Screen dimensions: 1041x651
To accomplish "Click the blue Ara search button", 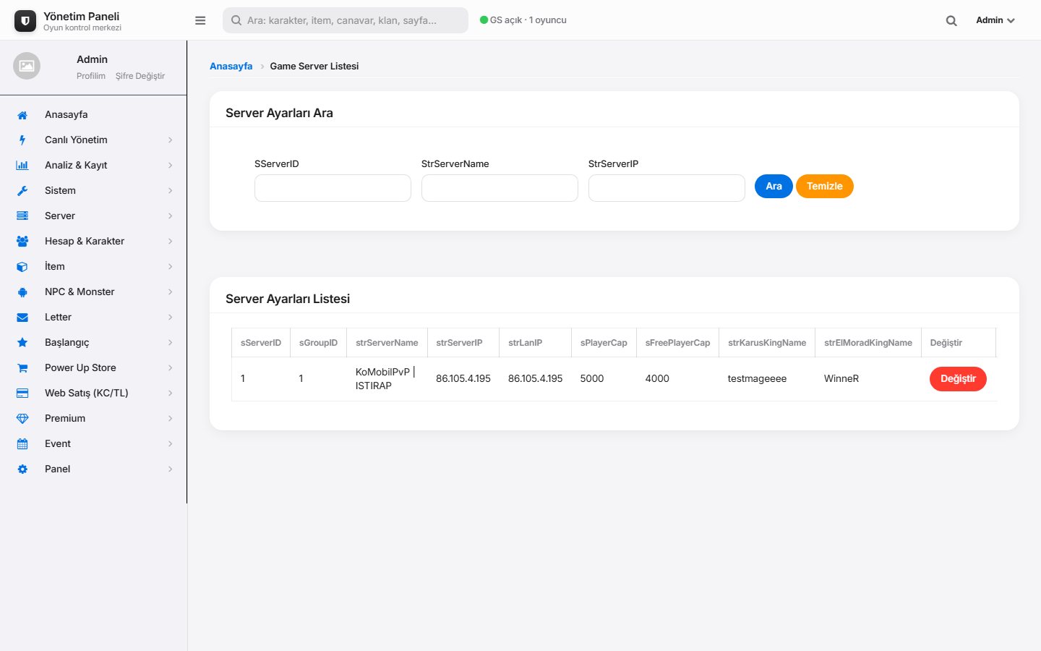I will click(x=774, y=187).
